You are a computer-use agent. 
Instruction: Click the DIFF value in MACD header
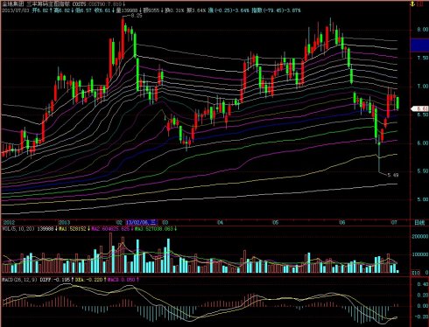pos(55,280)
